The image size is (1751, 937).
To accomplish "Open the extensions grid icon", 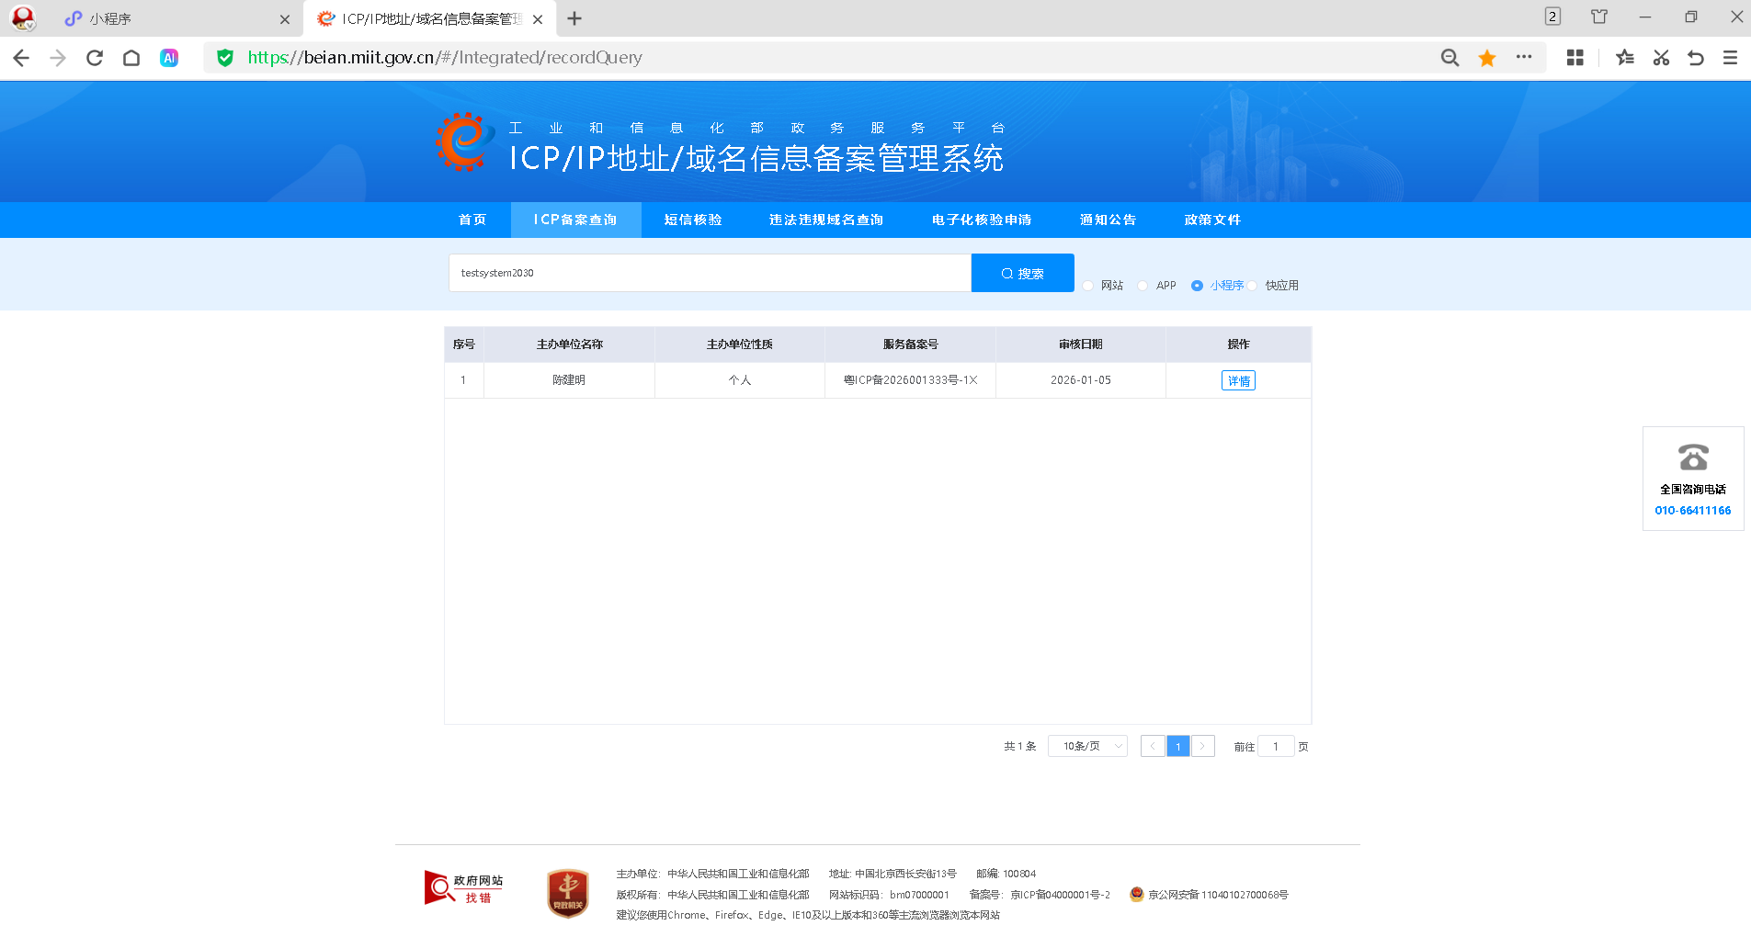I will coord(1575,58).
